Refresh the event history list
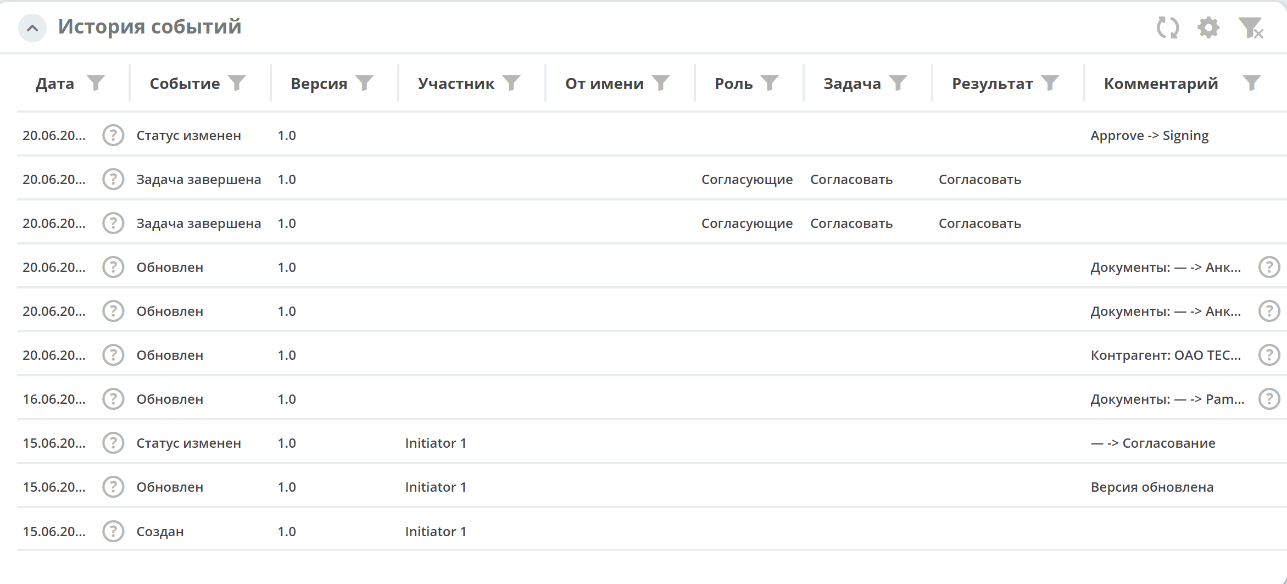The image size is (1287, 584). [x=1168, y=27]
